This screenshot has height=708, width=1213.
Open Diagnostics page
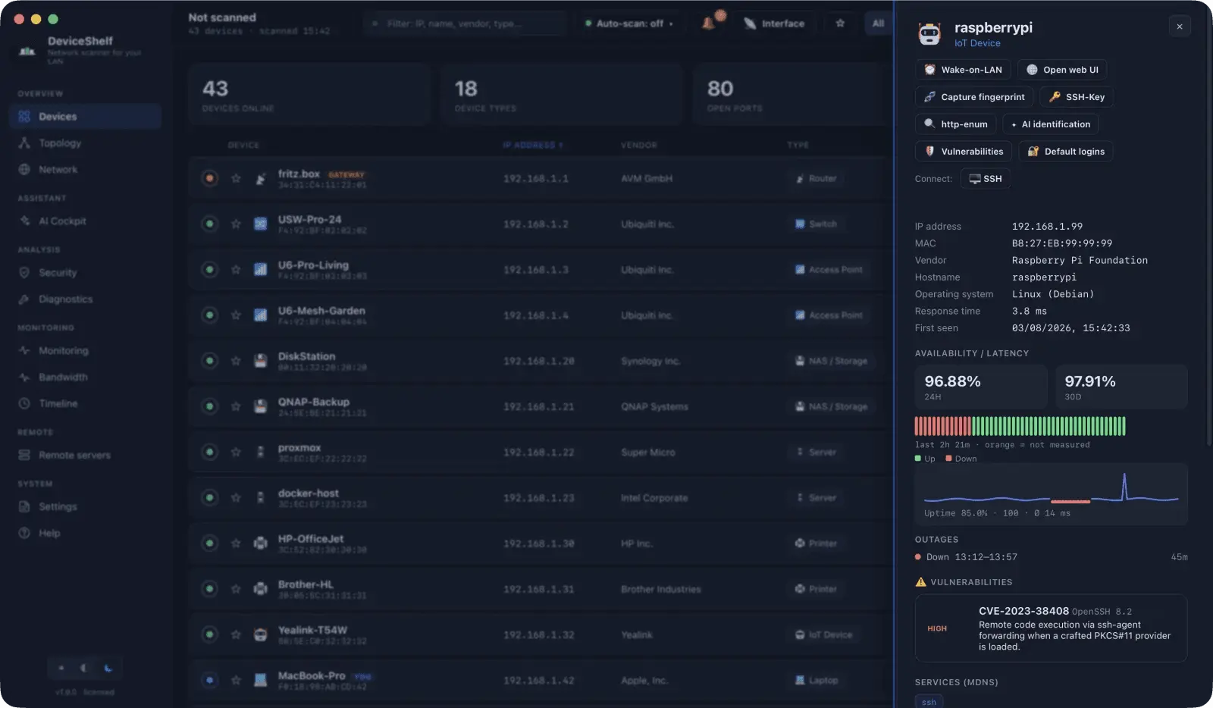pos(85,299)
